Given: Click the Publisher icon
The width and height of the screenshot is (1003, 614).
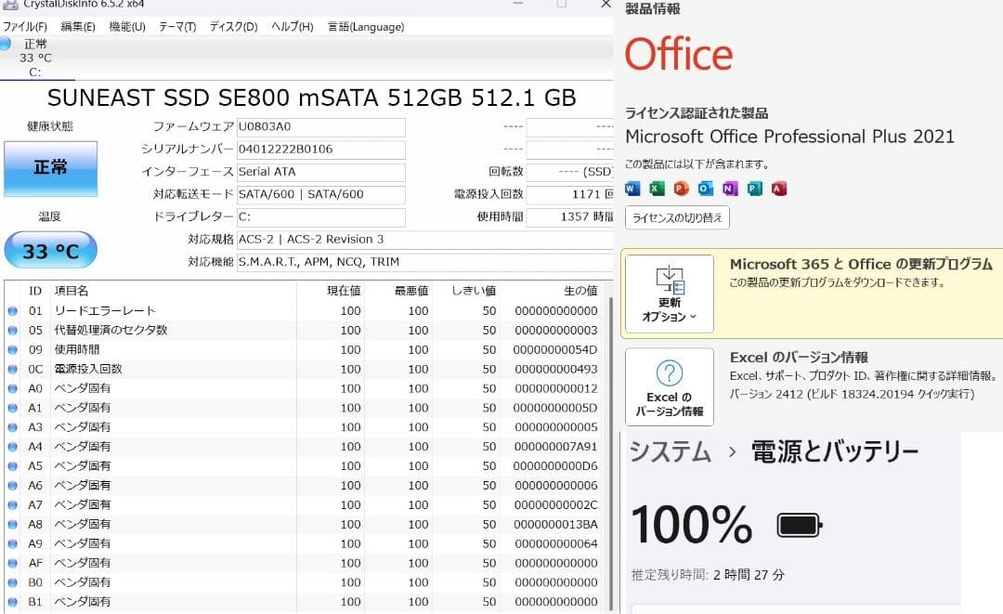Looking at the screenshot, I should point(754,188).
